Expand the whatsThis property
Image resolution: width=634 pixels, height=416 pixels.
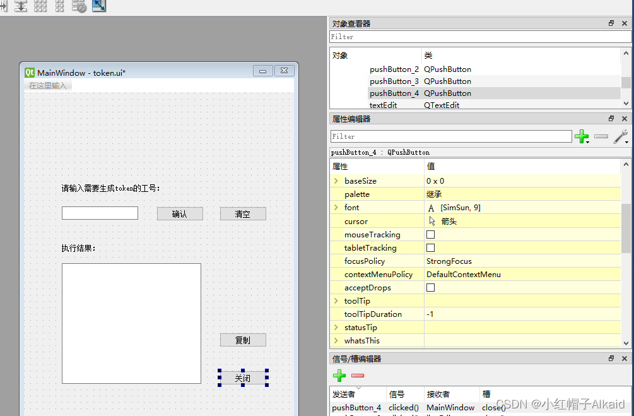tap(336, 341)
